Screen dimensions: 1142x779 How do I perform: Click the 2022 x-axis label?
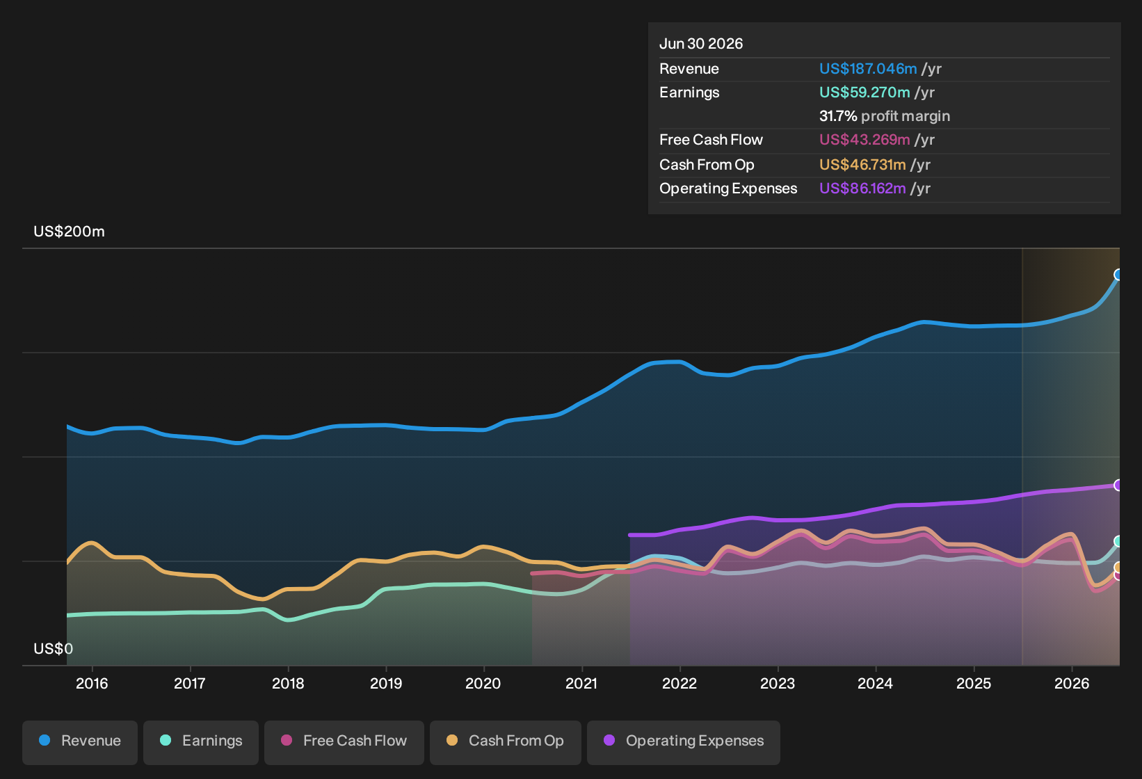point(679,684)
